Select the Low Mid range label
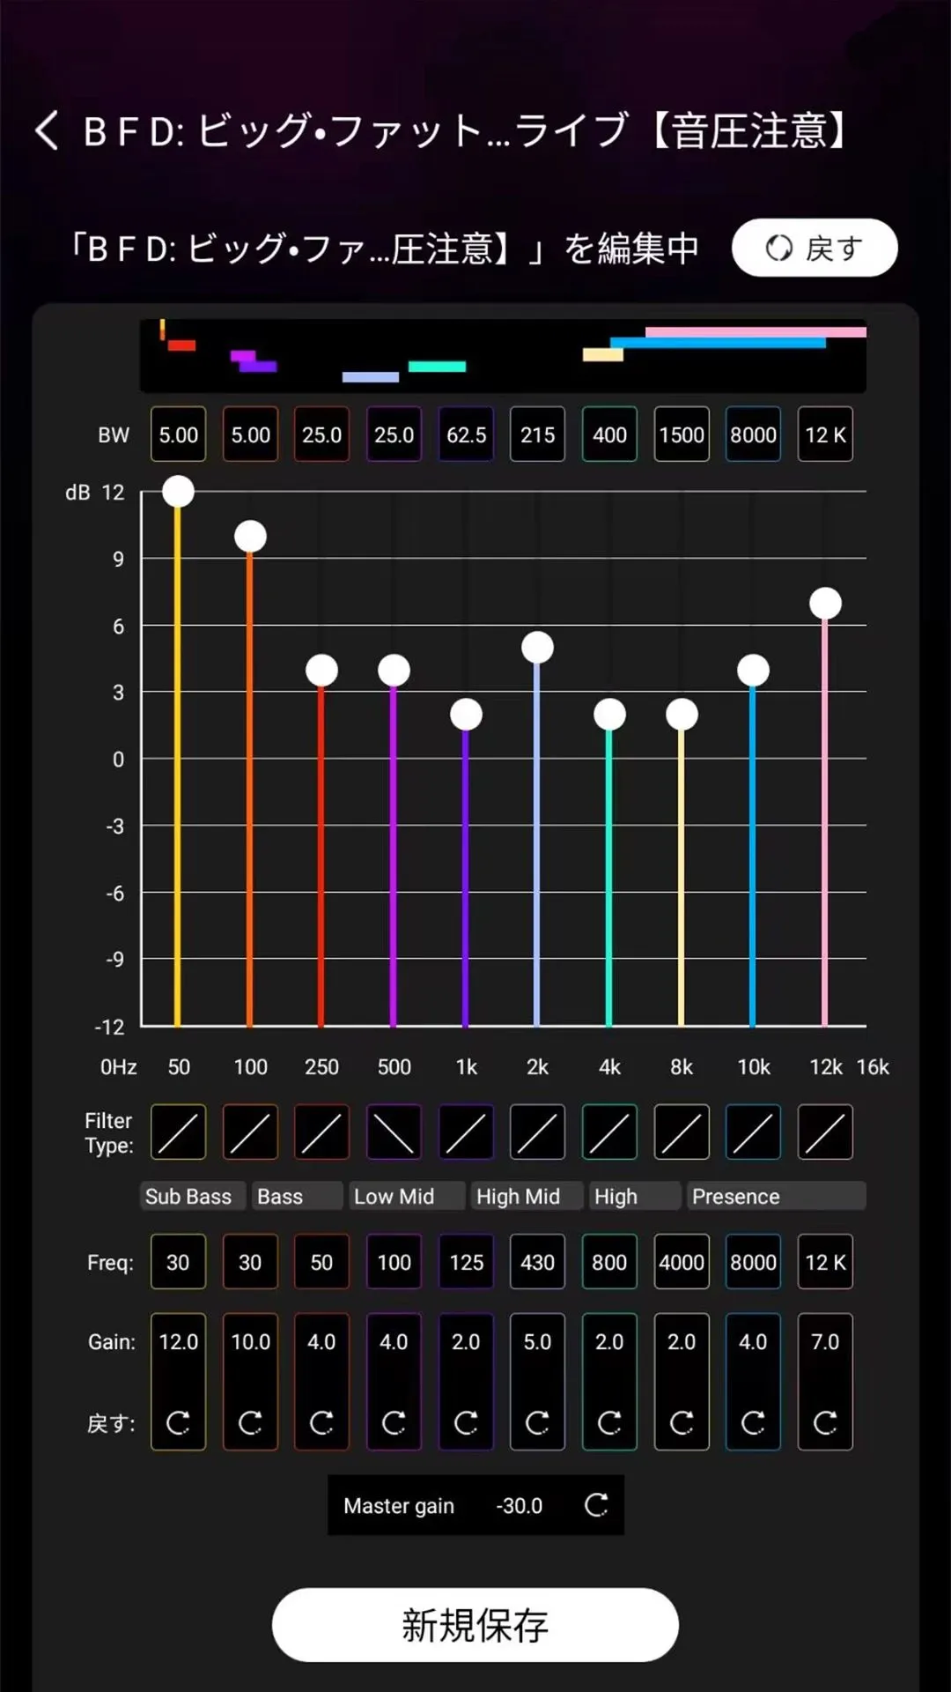Screen dimensions: 951x1692 pos(406,1196)
